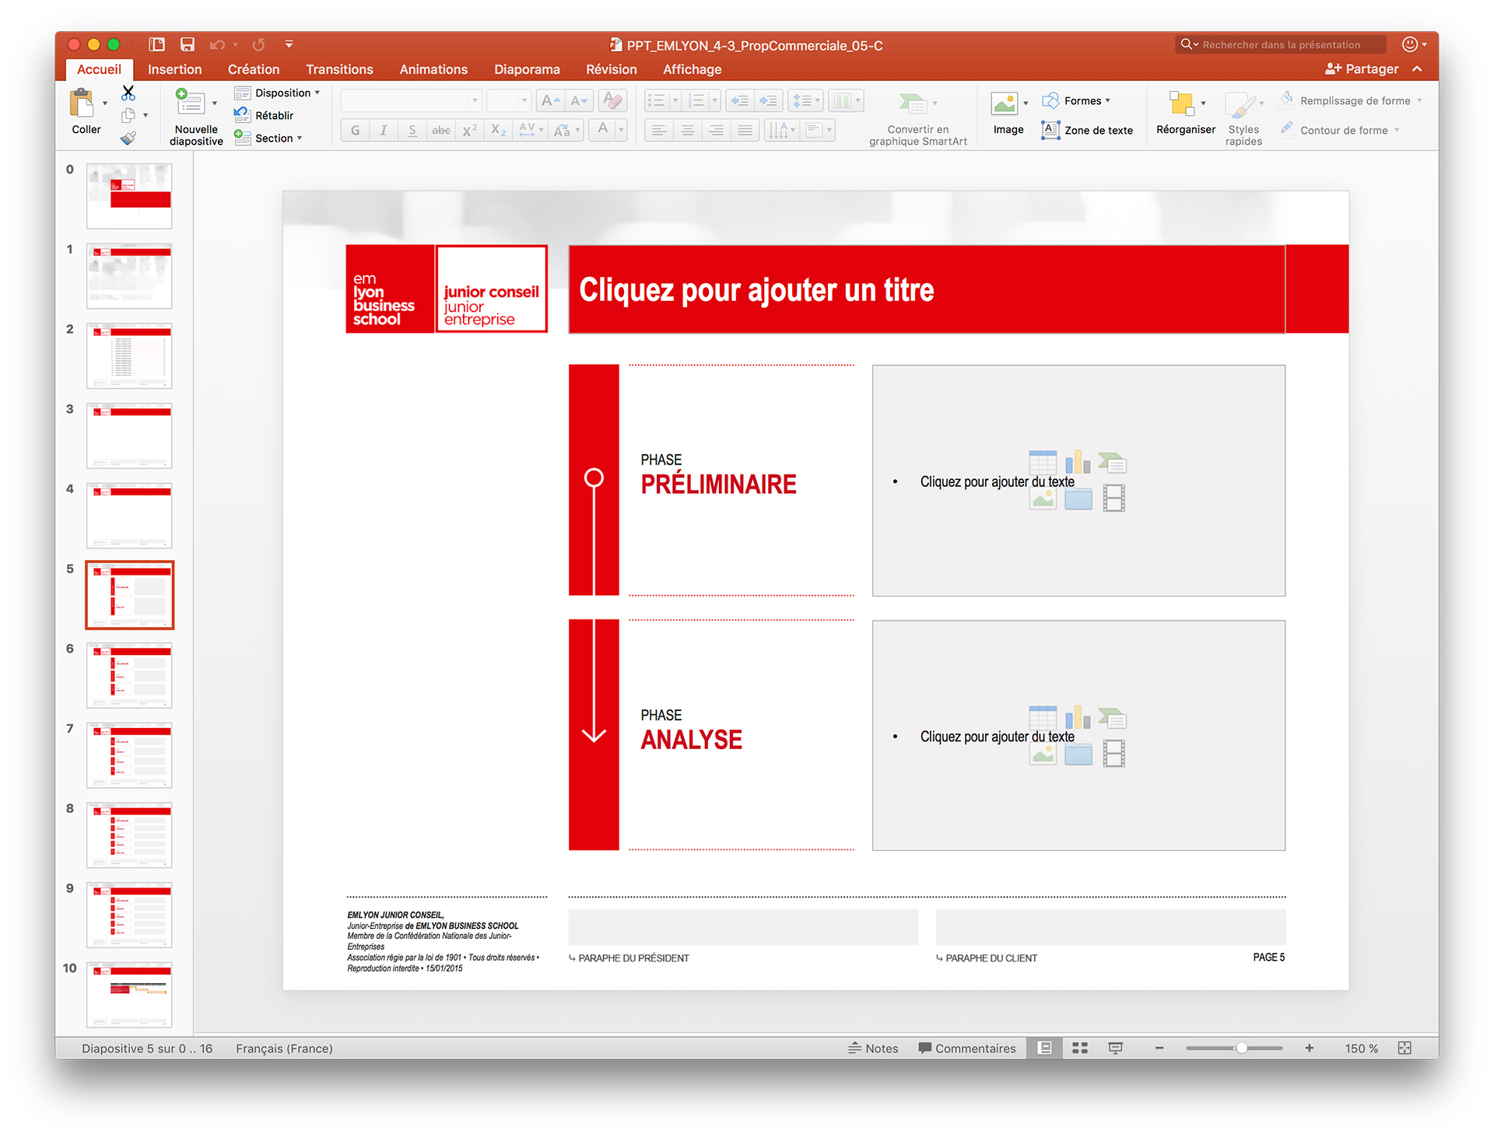Click the Redo icon in title bar
This screenshot has width=1494, height=1138.
258,44
